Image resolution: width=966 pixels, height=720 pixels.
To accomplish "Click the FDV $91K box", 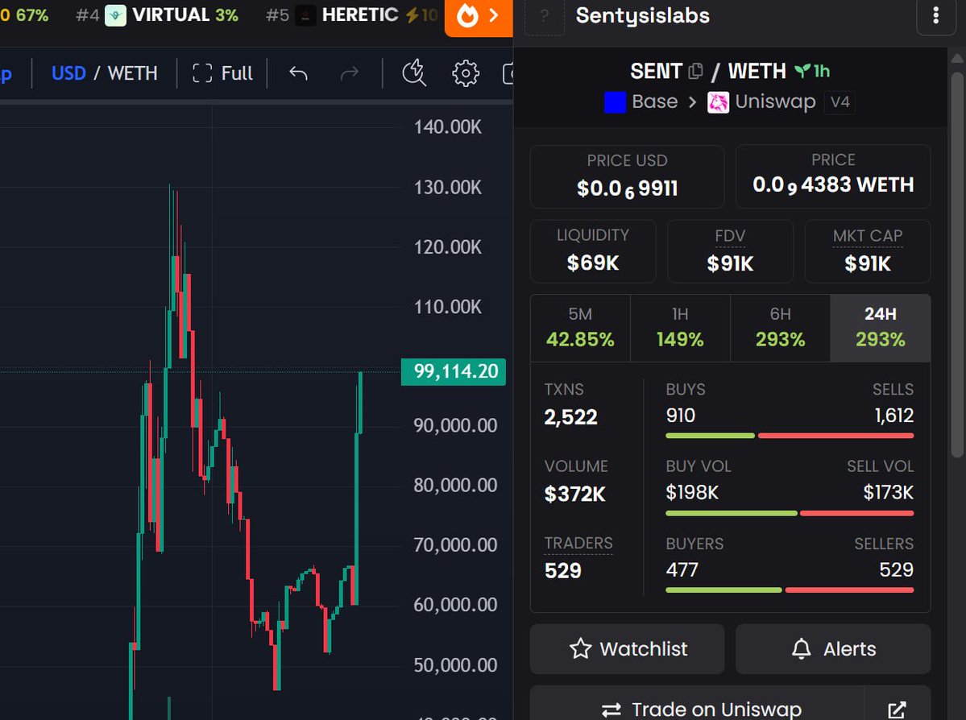I will point(730,251).
